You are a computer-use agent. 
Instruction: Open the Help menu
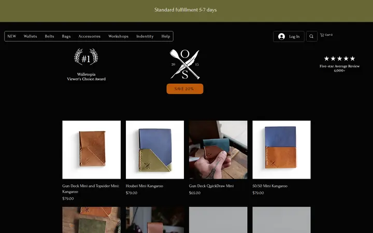pos(166,36)
